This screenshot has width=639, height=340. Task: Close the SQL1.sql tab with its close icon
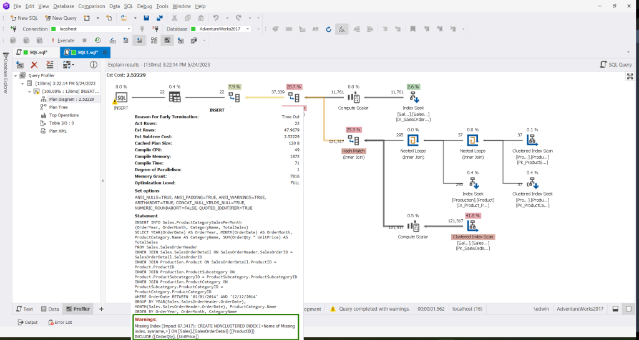(x=105, y=52)
